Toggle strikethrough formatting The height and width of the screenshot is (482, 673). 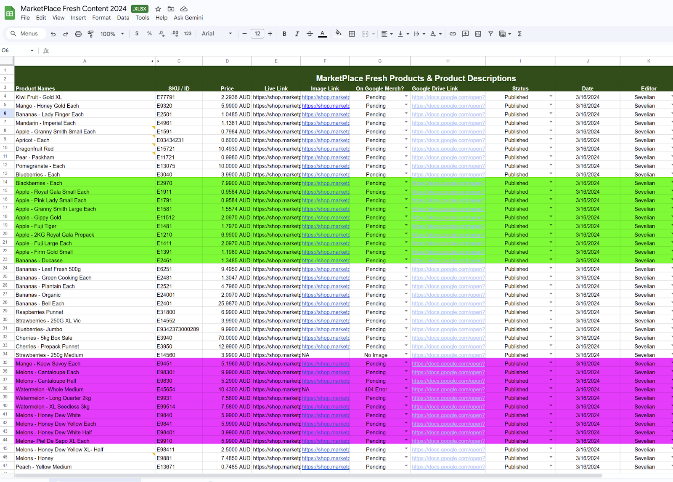[x=310, y=34]
